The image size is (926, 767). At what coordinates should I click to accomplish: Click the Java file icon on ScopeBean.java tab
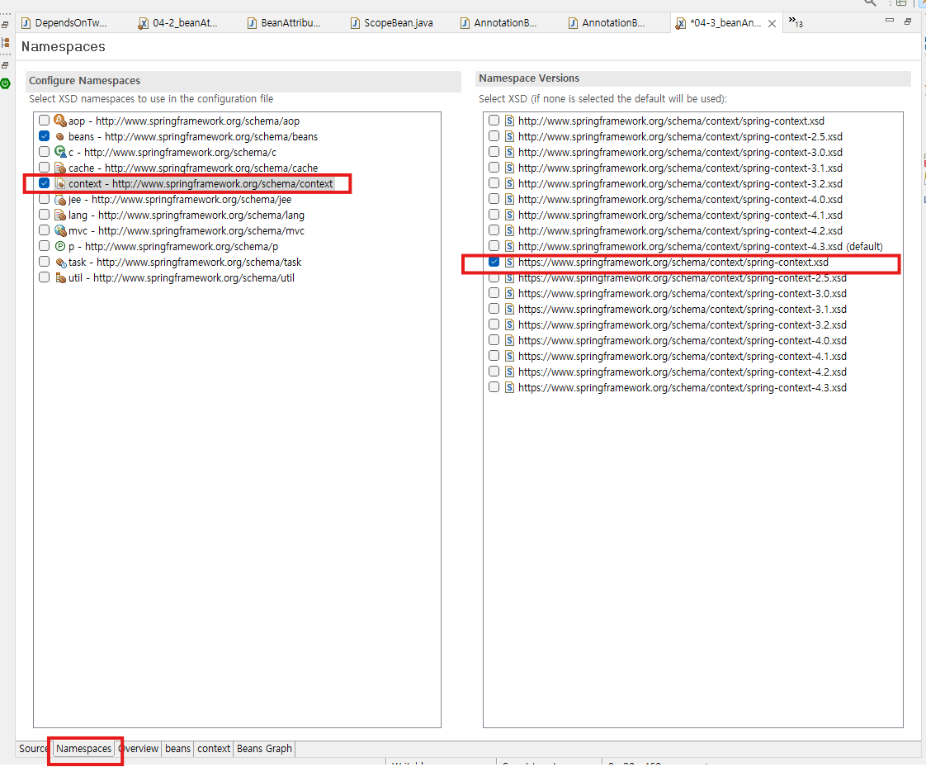355,23
